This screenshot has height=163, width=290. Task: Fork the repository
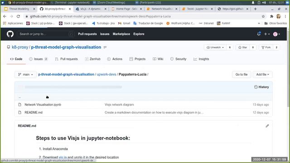tap(266, 48)
